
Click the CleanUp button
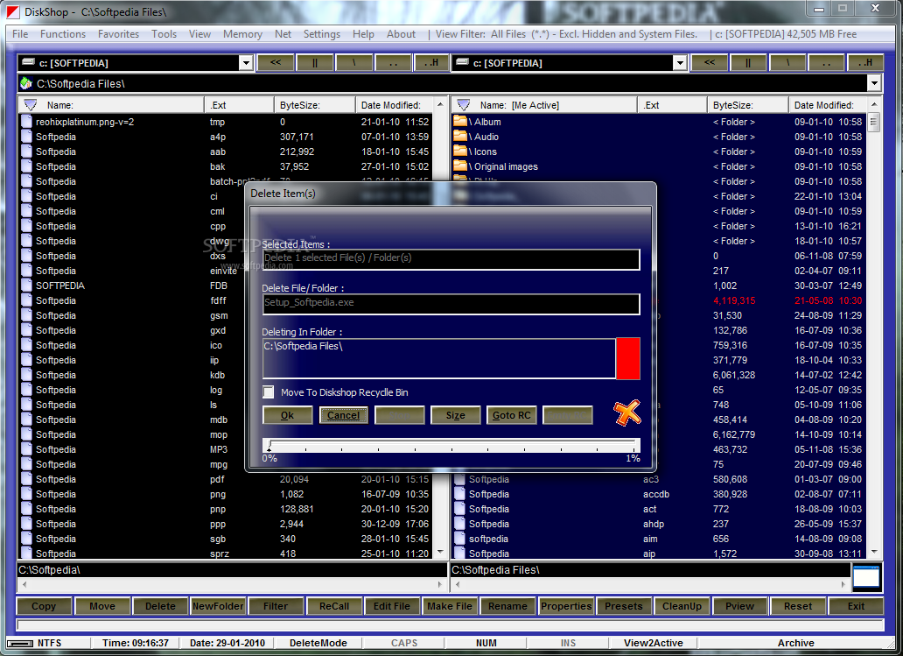point(682,606)
